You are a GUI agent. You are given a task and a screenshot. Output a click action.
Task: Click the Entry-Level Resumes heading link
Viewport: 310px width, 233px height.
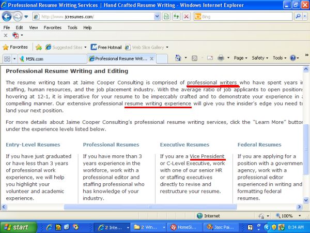tap(33, 144)
